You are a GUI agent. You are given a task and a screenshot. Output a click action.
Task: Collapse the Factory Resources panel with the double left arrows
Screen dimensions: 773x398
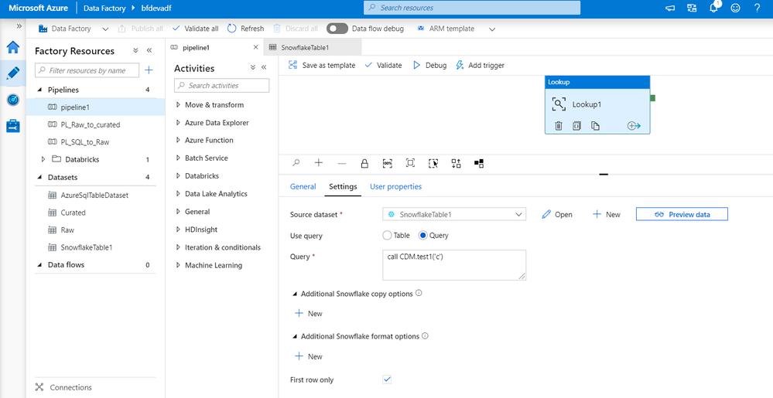(x=149, y=51)
